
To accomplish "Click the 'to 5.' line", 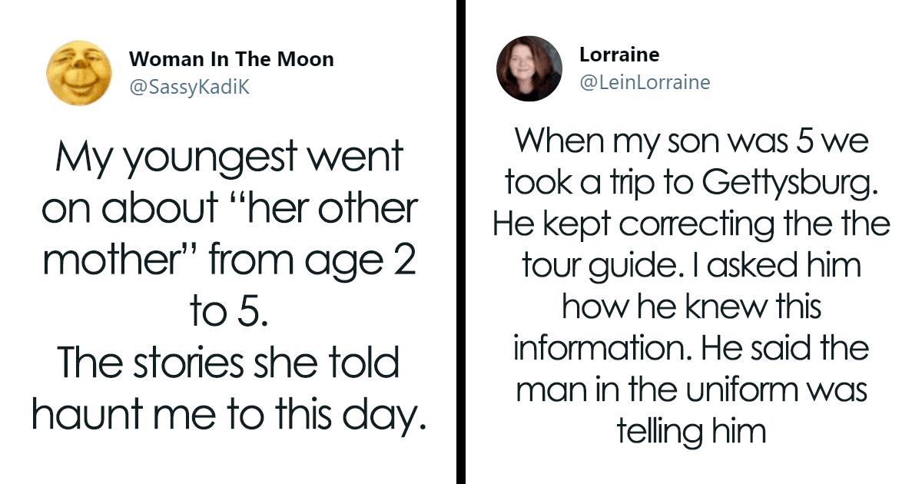I will tap(229, 313).
